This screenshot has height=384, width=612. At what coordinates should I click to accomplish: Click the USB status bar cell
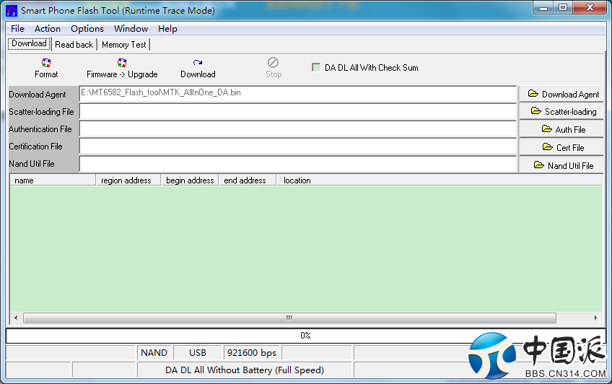198,353
